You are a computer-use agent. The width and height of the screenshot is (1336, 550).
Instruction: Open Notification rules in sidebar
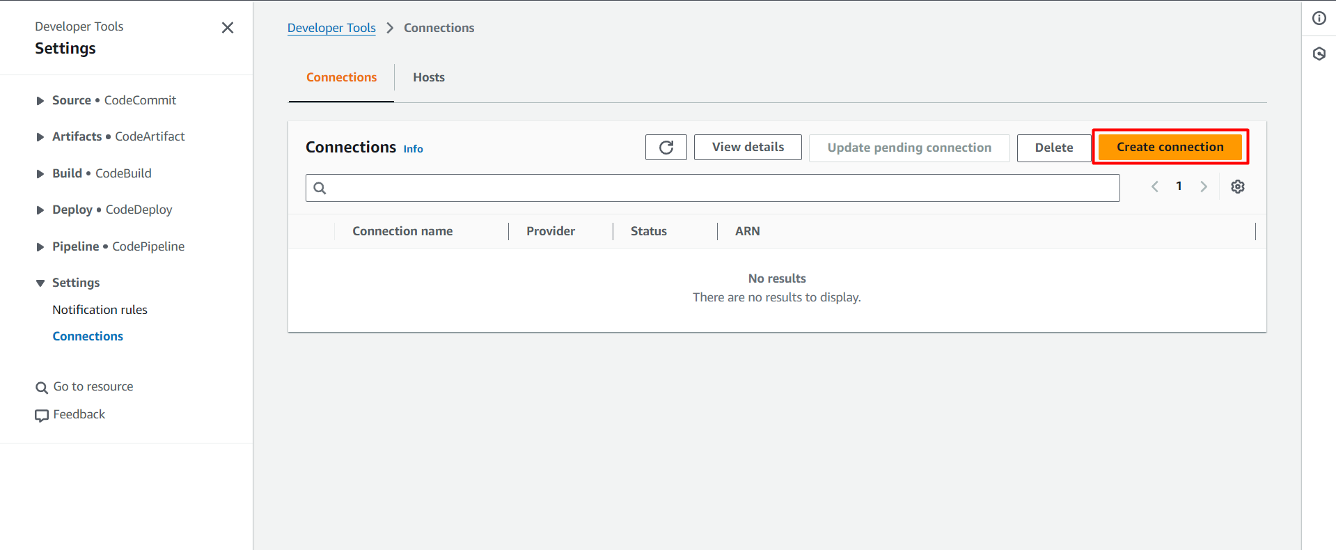tap(100, 310)
